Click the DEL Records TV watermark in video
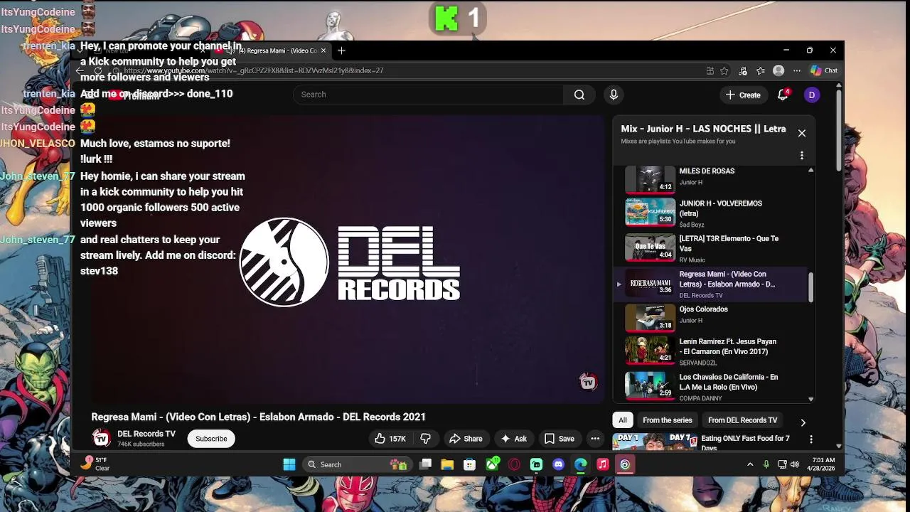The height and width of the screenshot is (512, 910). [x=588, y=383]
